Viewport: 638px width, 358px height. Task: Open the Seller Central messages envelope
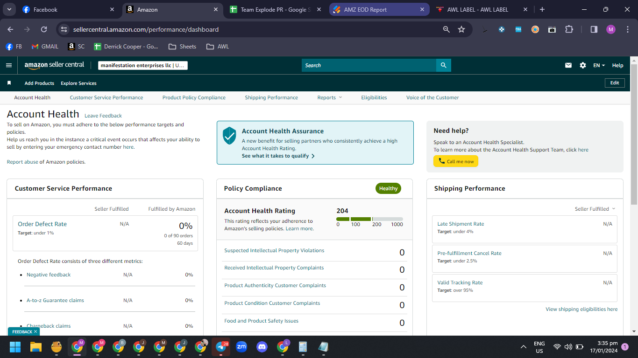coord(568,65)
